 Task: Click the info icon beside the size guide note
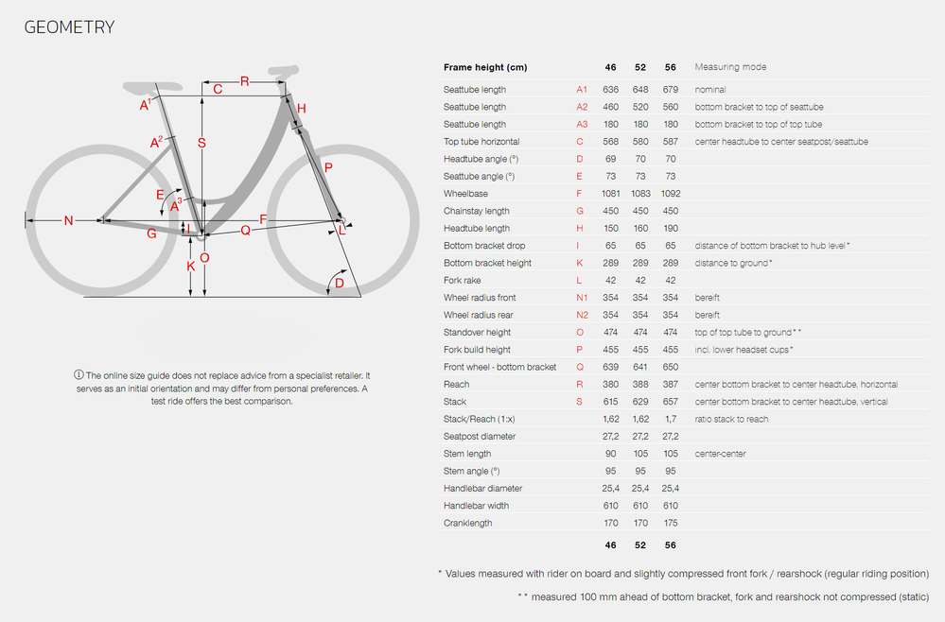[x=78, y=375]
